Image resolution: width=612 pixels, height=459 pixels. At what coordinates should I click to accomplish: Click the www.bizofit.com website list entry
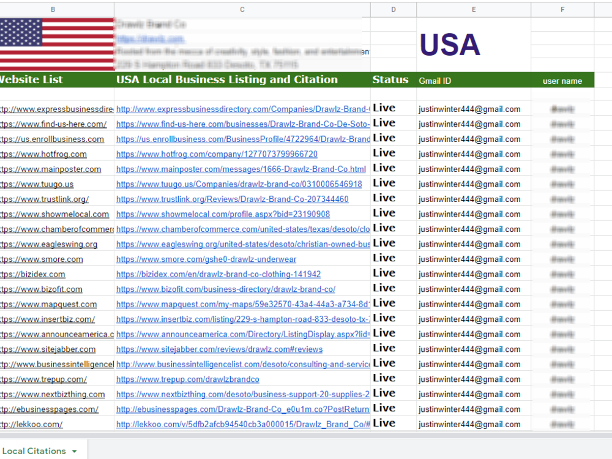tap(41, 289)
